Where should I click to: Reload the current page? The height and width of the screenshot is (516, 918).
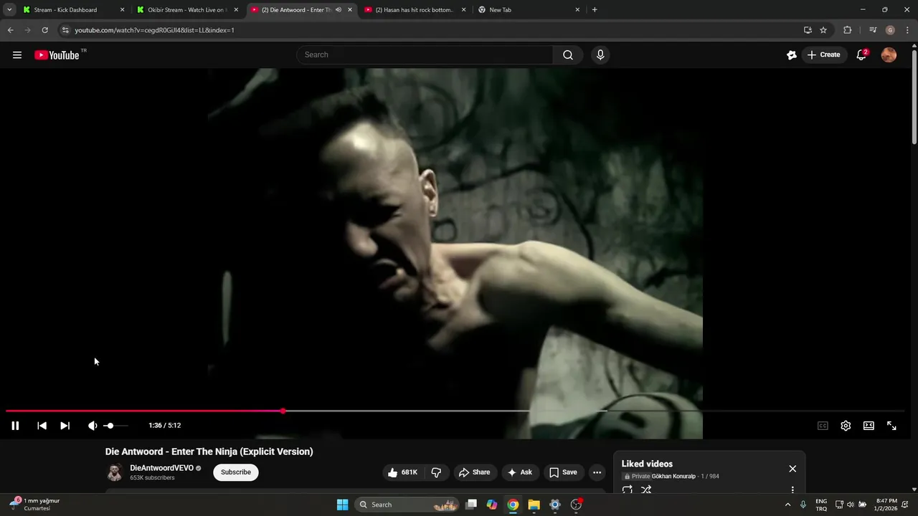tap(44, 30)
